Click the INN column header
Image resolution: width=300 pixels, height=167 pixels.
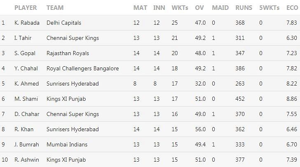(159, 8)
